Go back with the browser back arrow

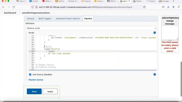tap(3, 7)
